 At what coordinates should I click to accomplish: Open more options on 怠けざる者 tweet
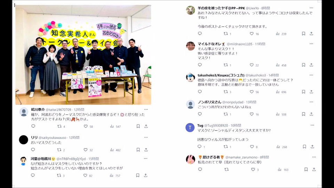(x=314, y=157)
